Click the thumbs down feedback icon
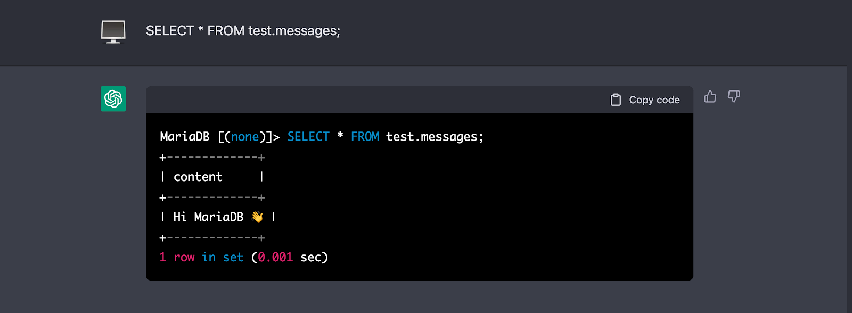The width and height of the screenshot is (852, 313). (734, 96)
